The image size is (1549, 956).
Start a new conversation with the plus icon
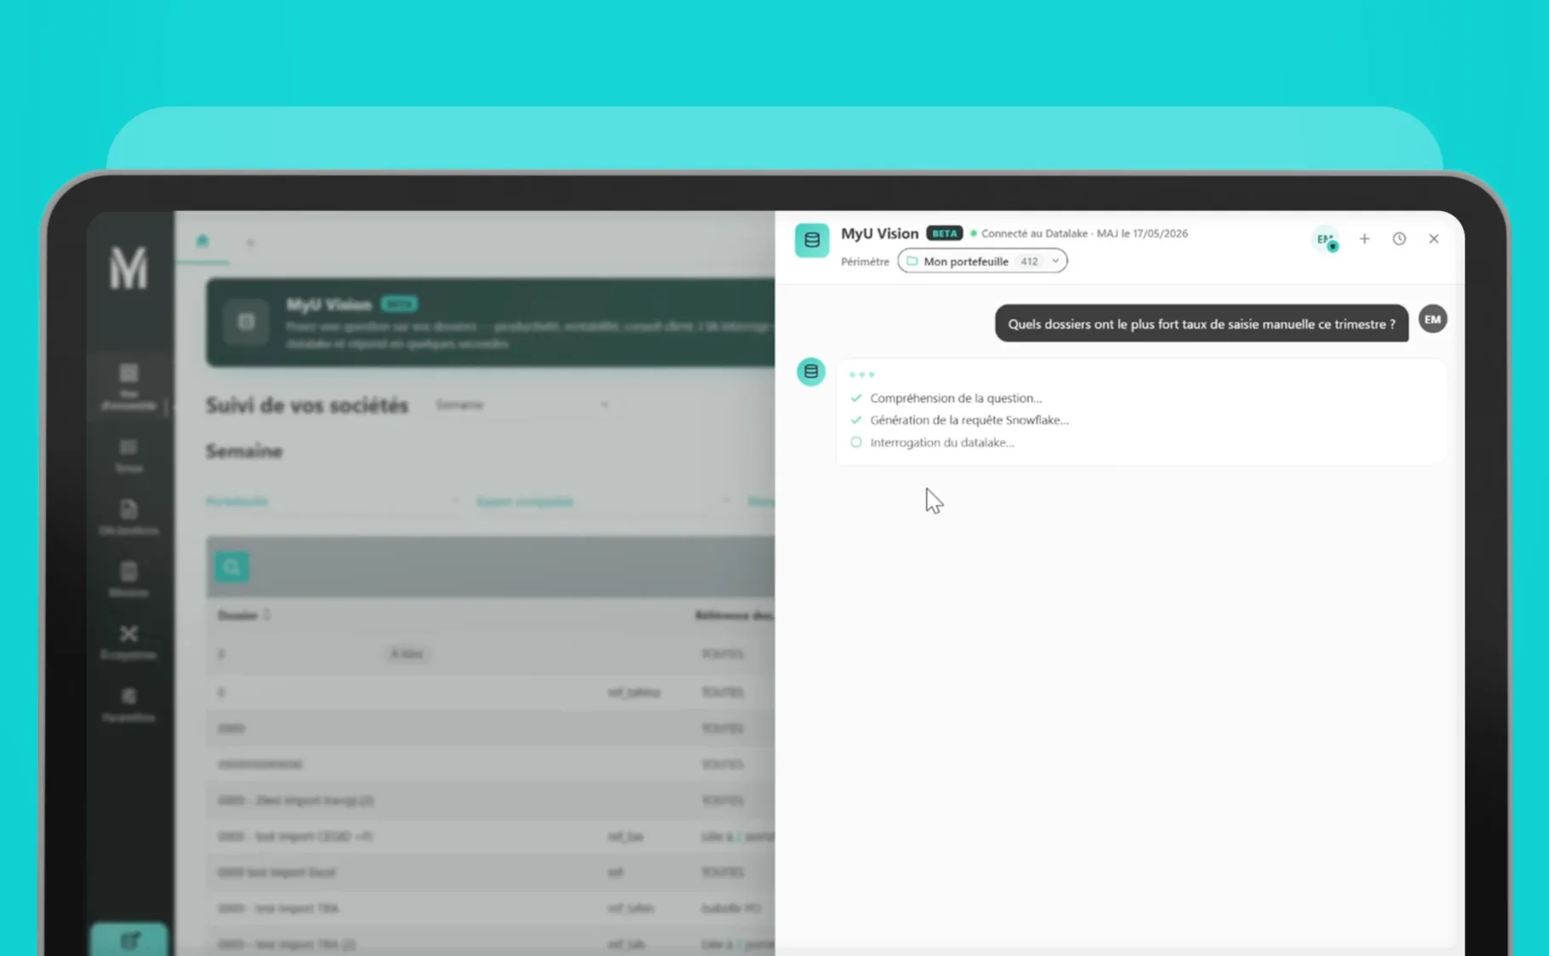(x=1364, y=239)
